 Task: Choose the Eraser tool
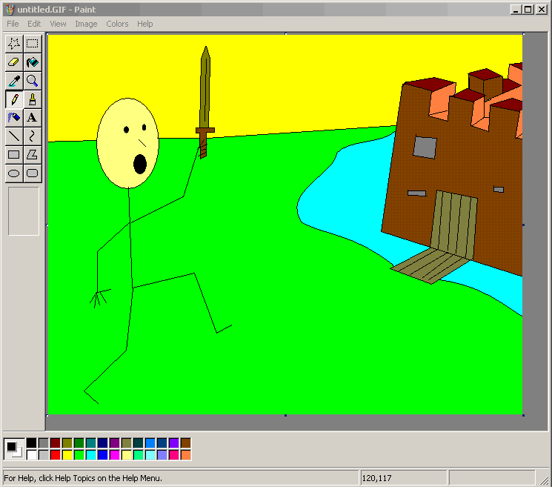pyautogui.click(x=14, y=62)
